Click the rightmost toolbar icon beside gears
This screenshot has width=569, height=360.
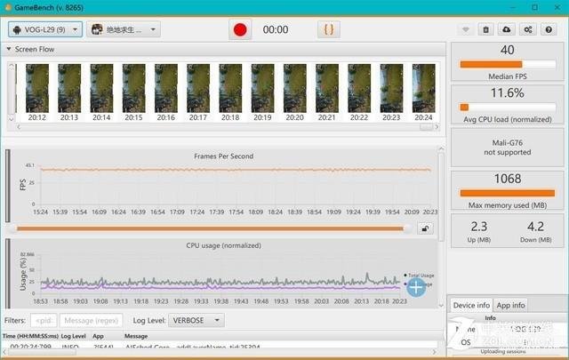point(549,29)
